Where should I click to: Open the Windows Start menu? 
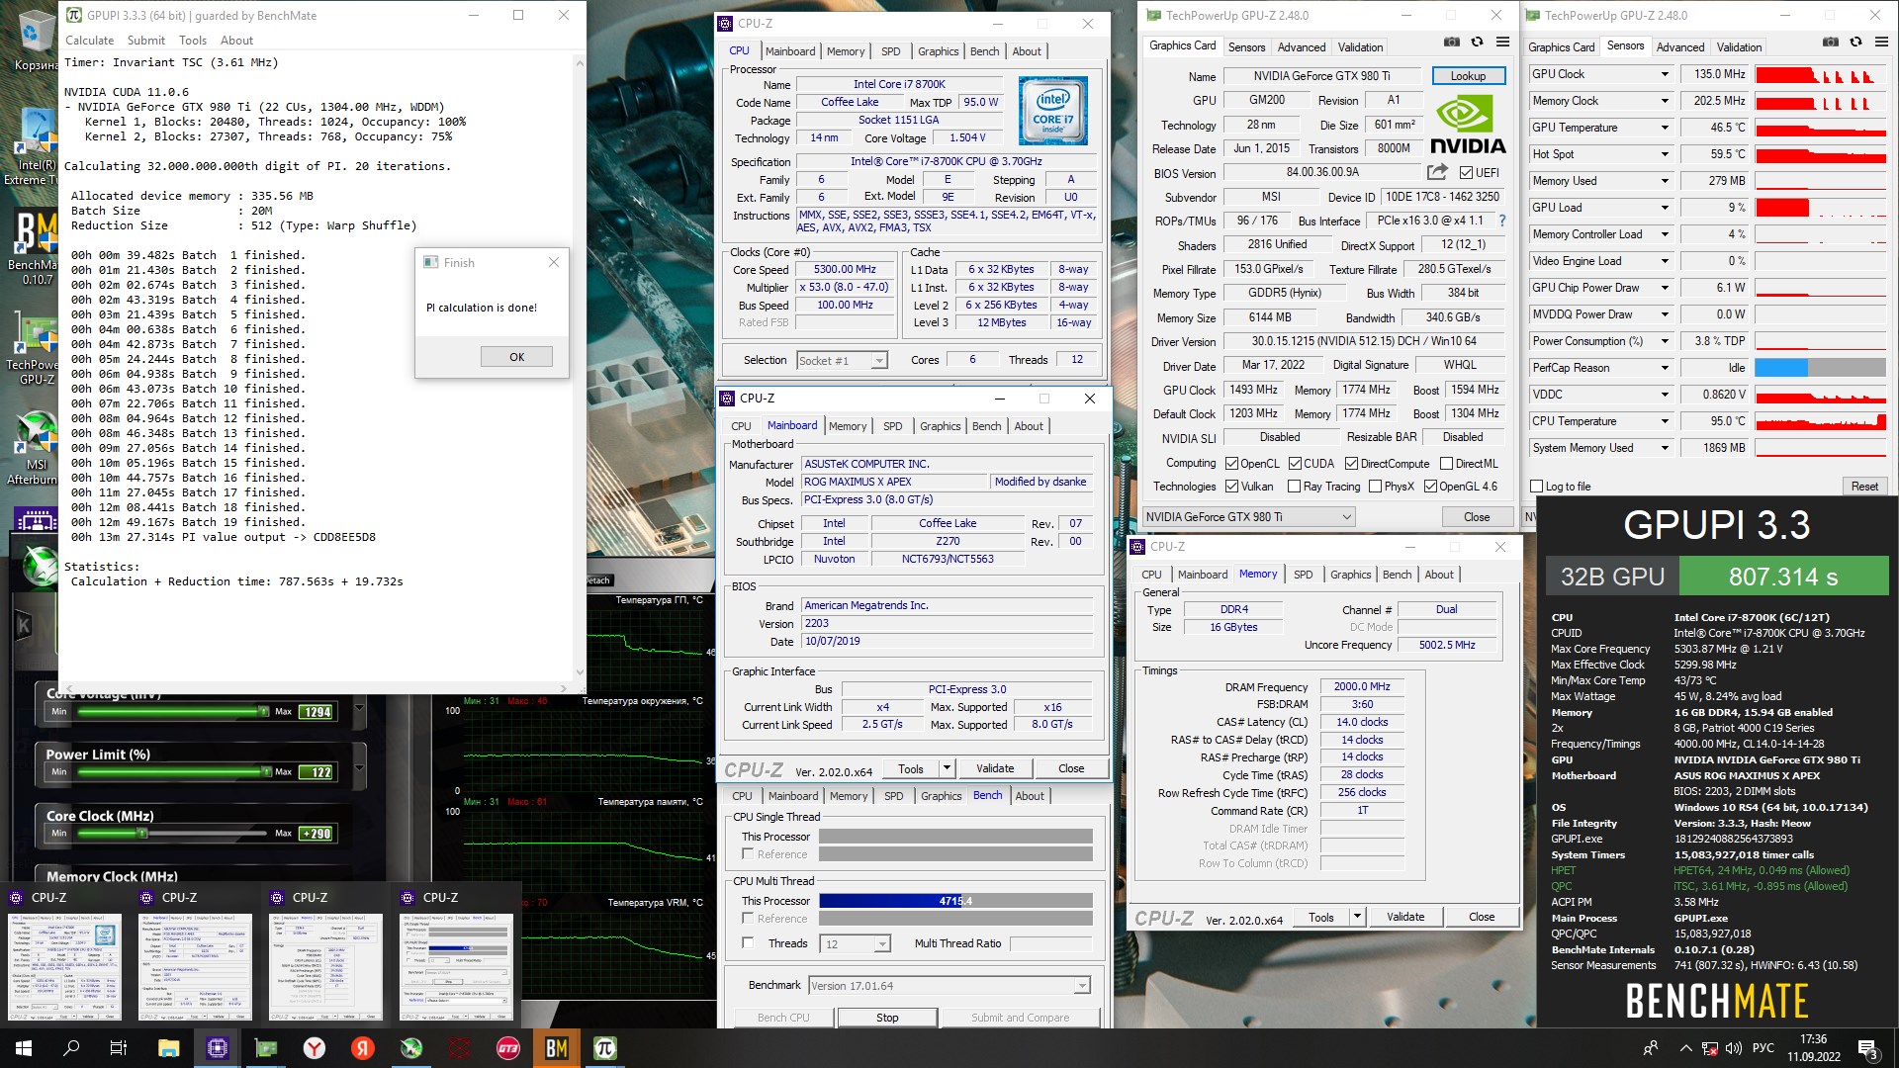pyautogui.click(x=24, y=1048)
